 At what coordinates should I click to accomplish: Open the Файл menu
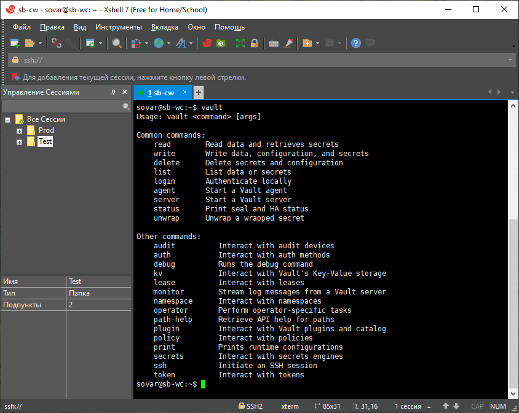[22, 27]
